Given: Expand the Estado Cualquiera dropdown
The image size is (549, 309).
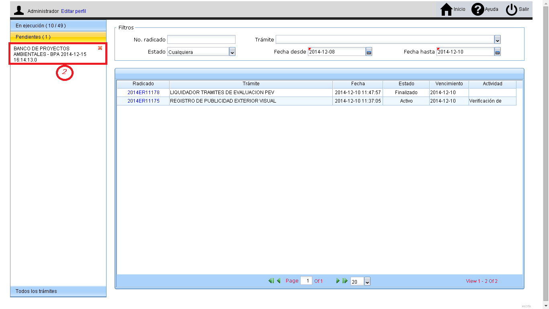Looking at the screenshot, I should coord(232,52).
